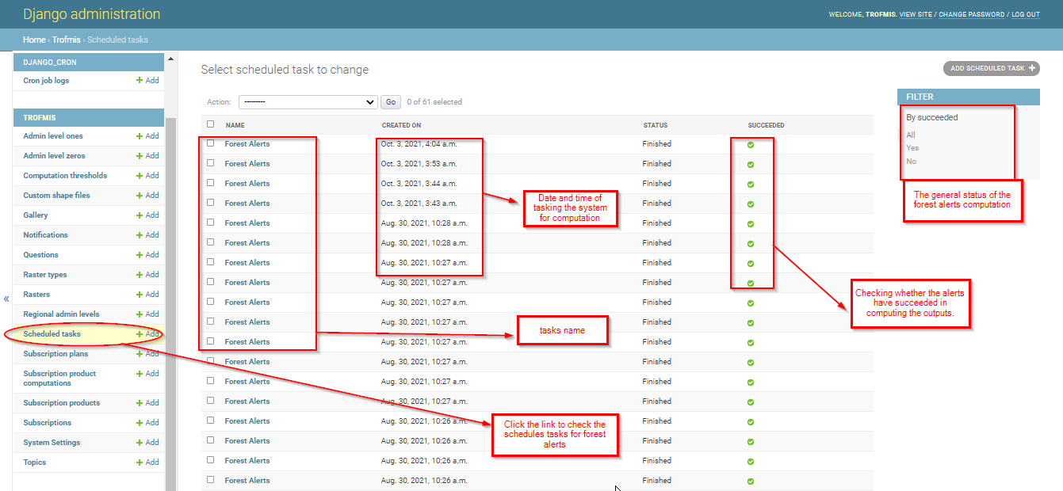This screenshot has width=1063, height=491.
Task: Click the sidebar scrollbar up arrow
Action: [x=170, y=59]
